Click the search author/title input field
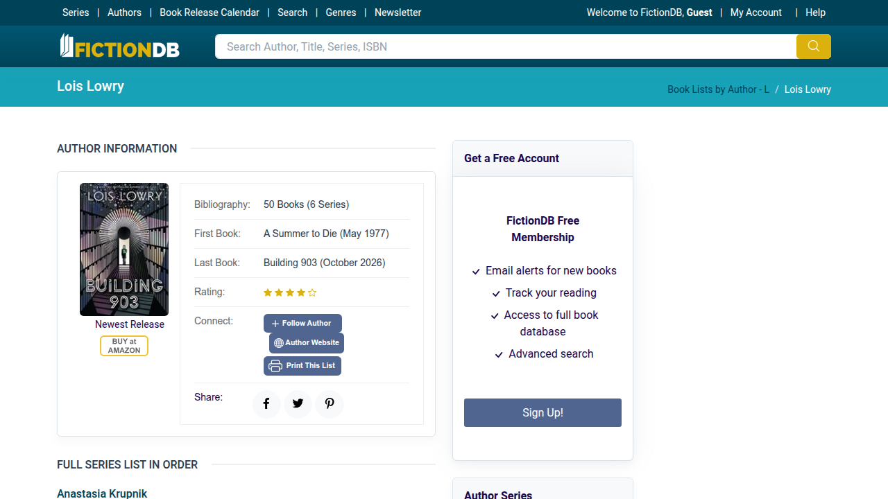 click(506, 46)
